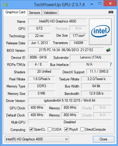Image resolution: width=118 pixels, height=146 pixels.
Task: Click the Bus Width field 64 Bit
Action: pyautogui.click(x=96, y=86)
